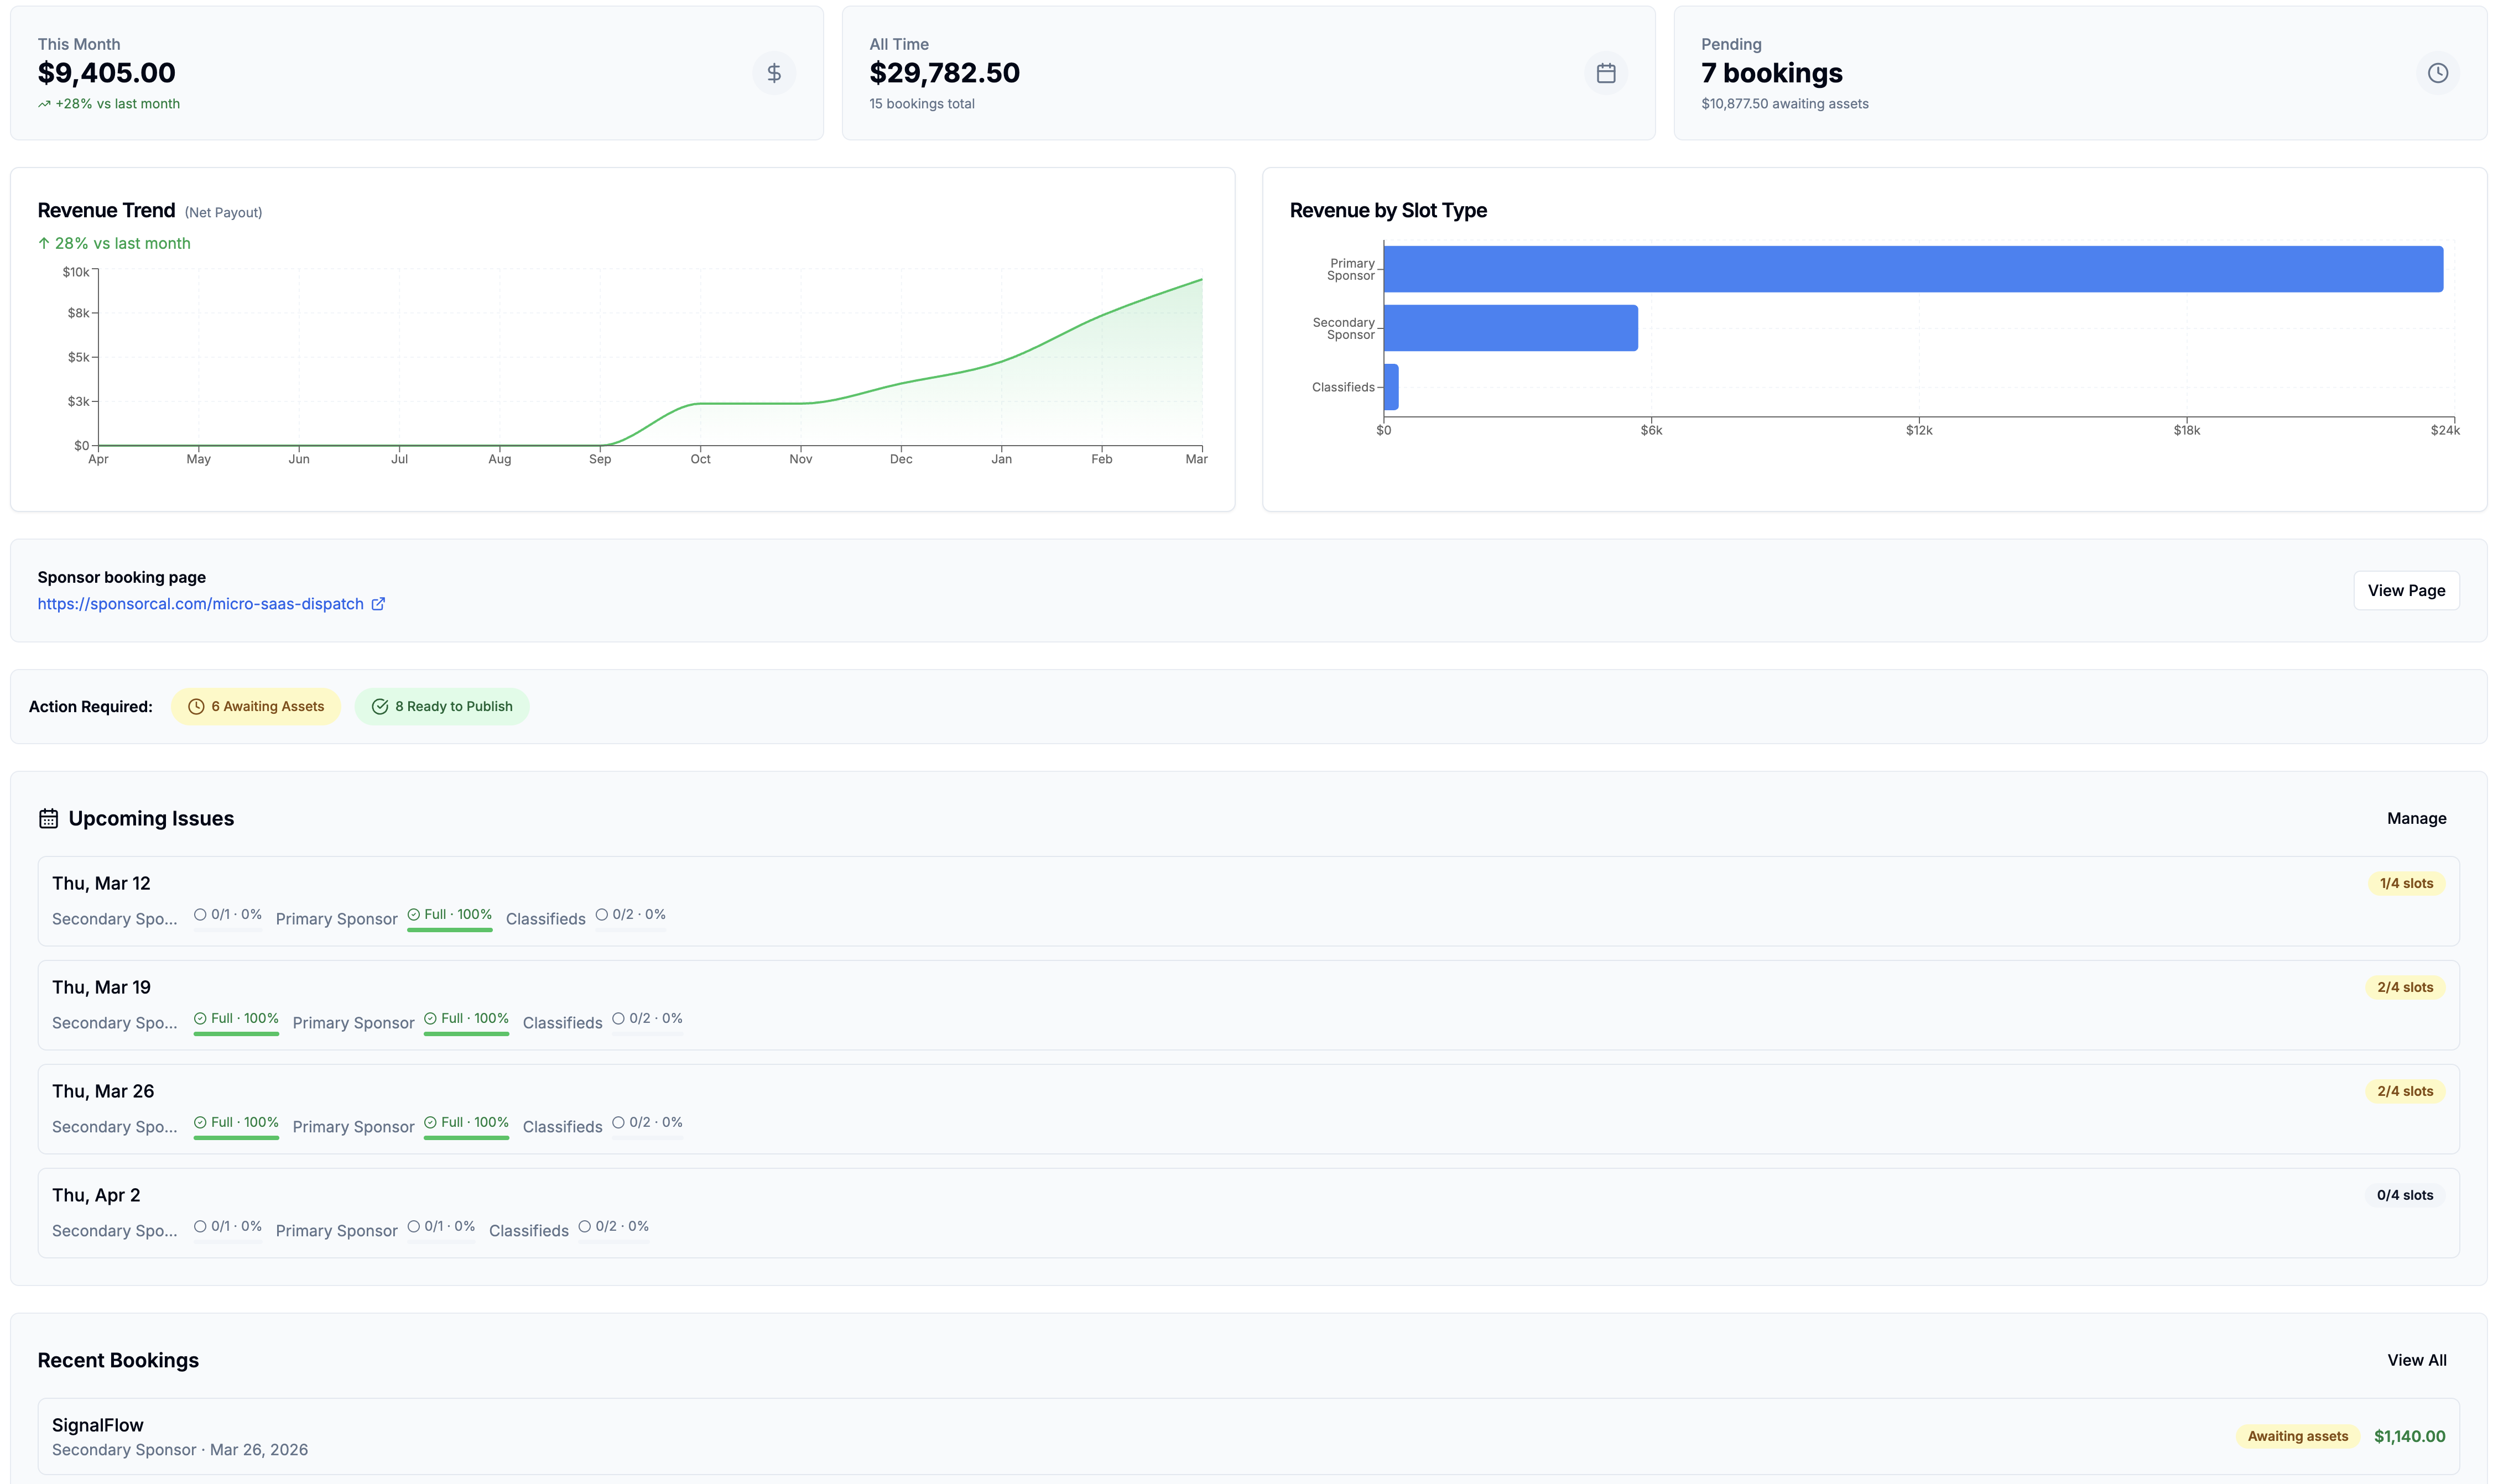Click the checkmark icon in Ready to Publish badge
2498x1484 pixels.
(x=380, y=707)
